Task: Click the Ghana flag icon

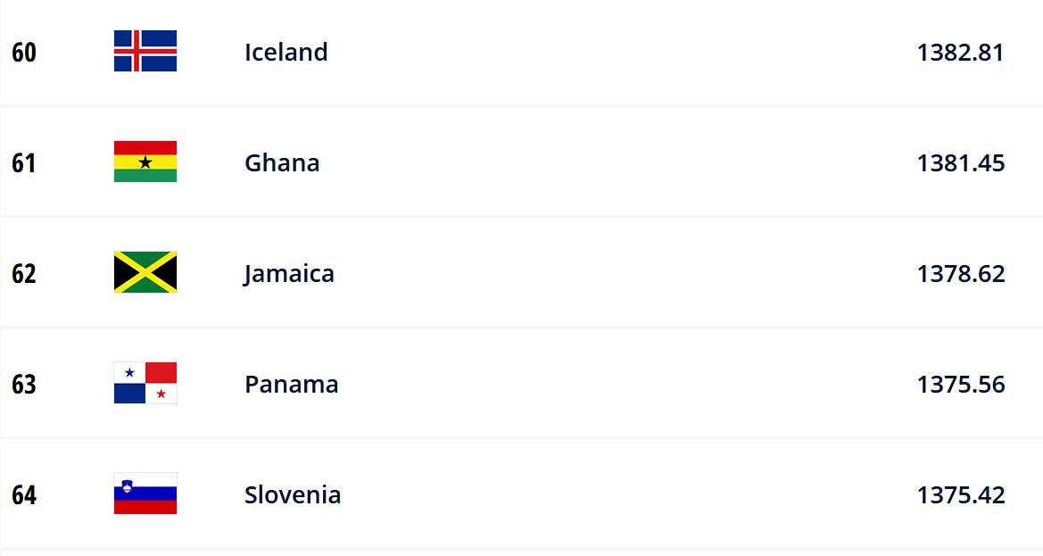Action: tap(145, 162)
